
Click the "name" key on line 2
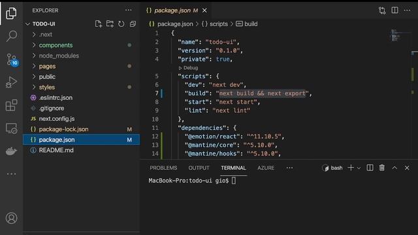pyautogui.click(x=188, y=42)
